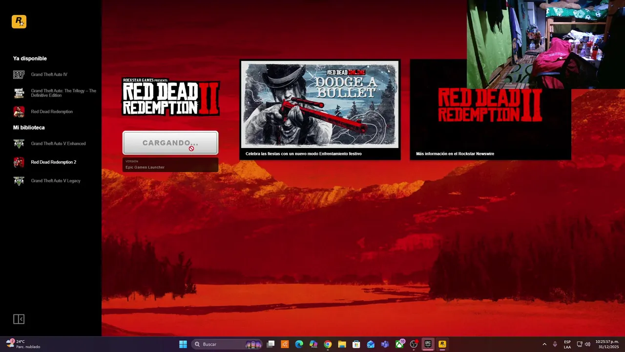This screenshot has height=352, width=625.
Task: Click the Red Dead Redemption II title logo
Action: pos(170,97)
